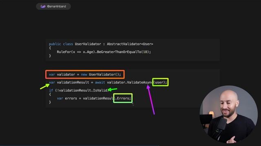The height and width of the screenshot is (146, 261).
Task: Click the 'var validator = new UserValidator();' line
Action: click(85, 75)
